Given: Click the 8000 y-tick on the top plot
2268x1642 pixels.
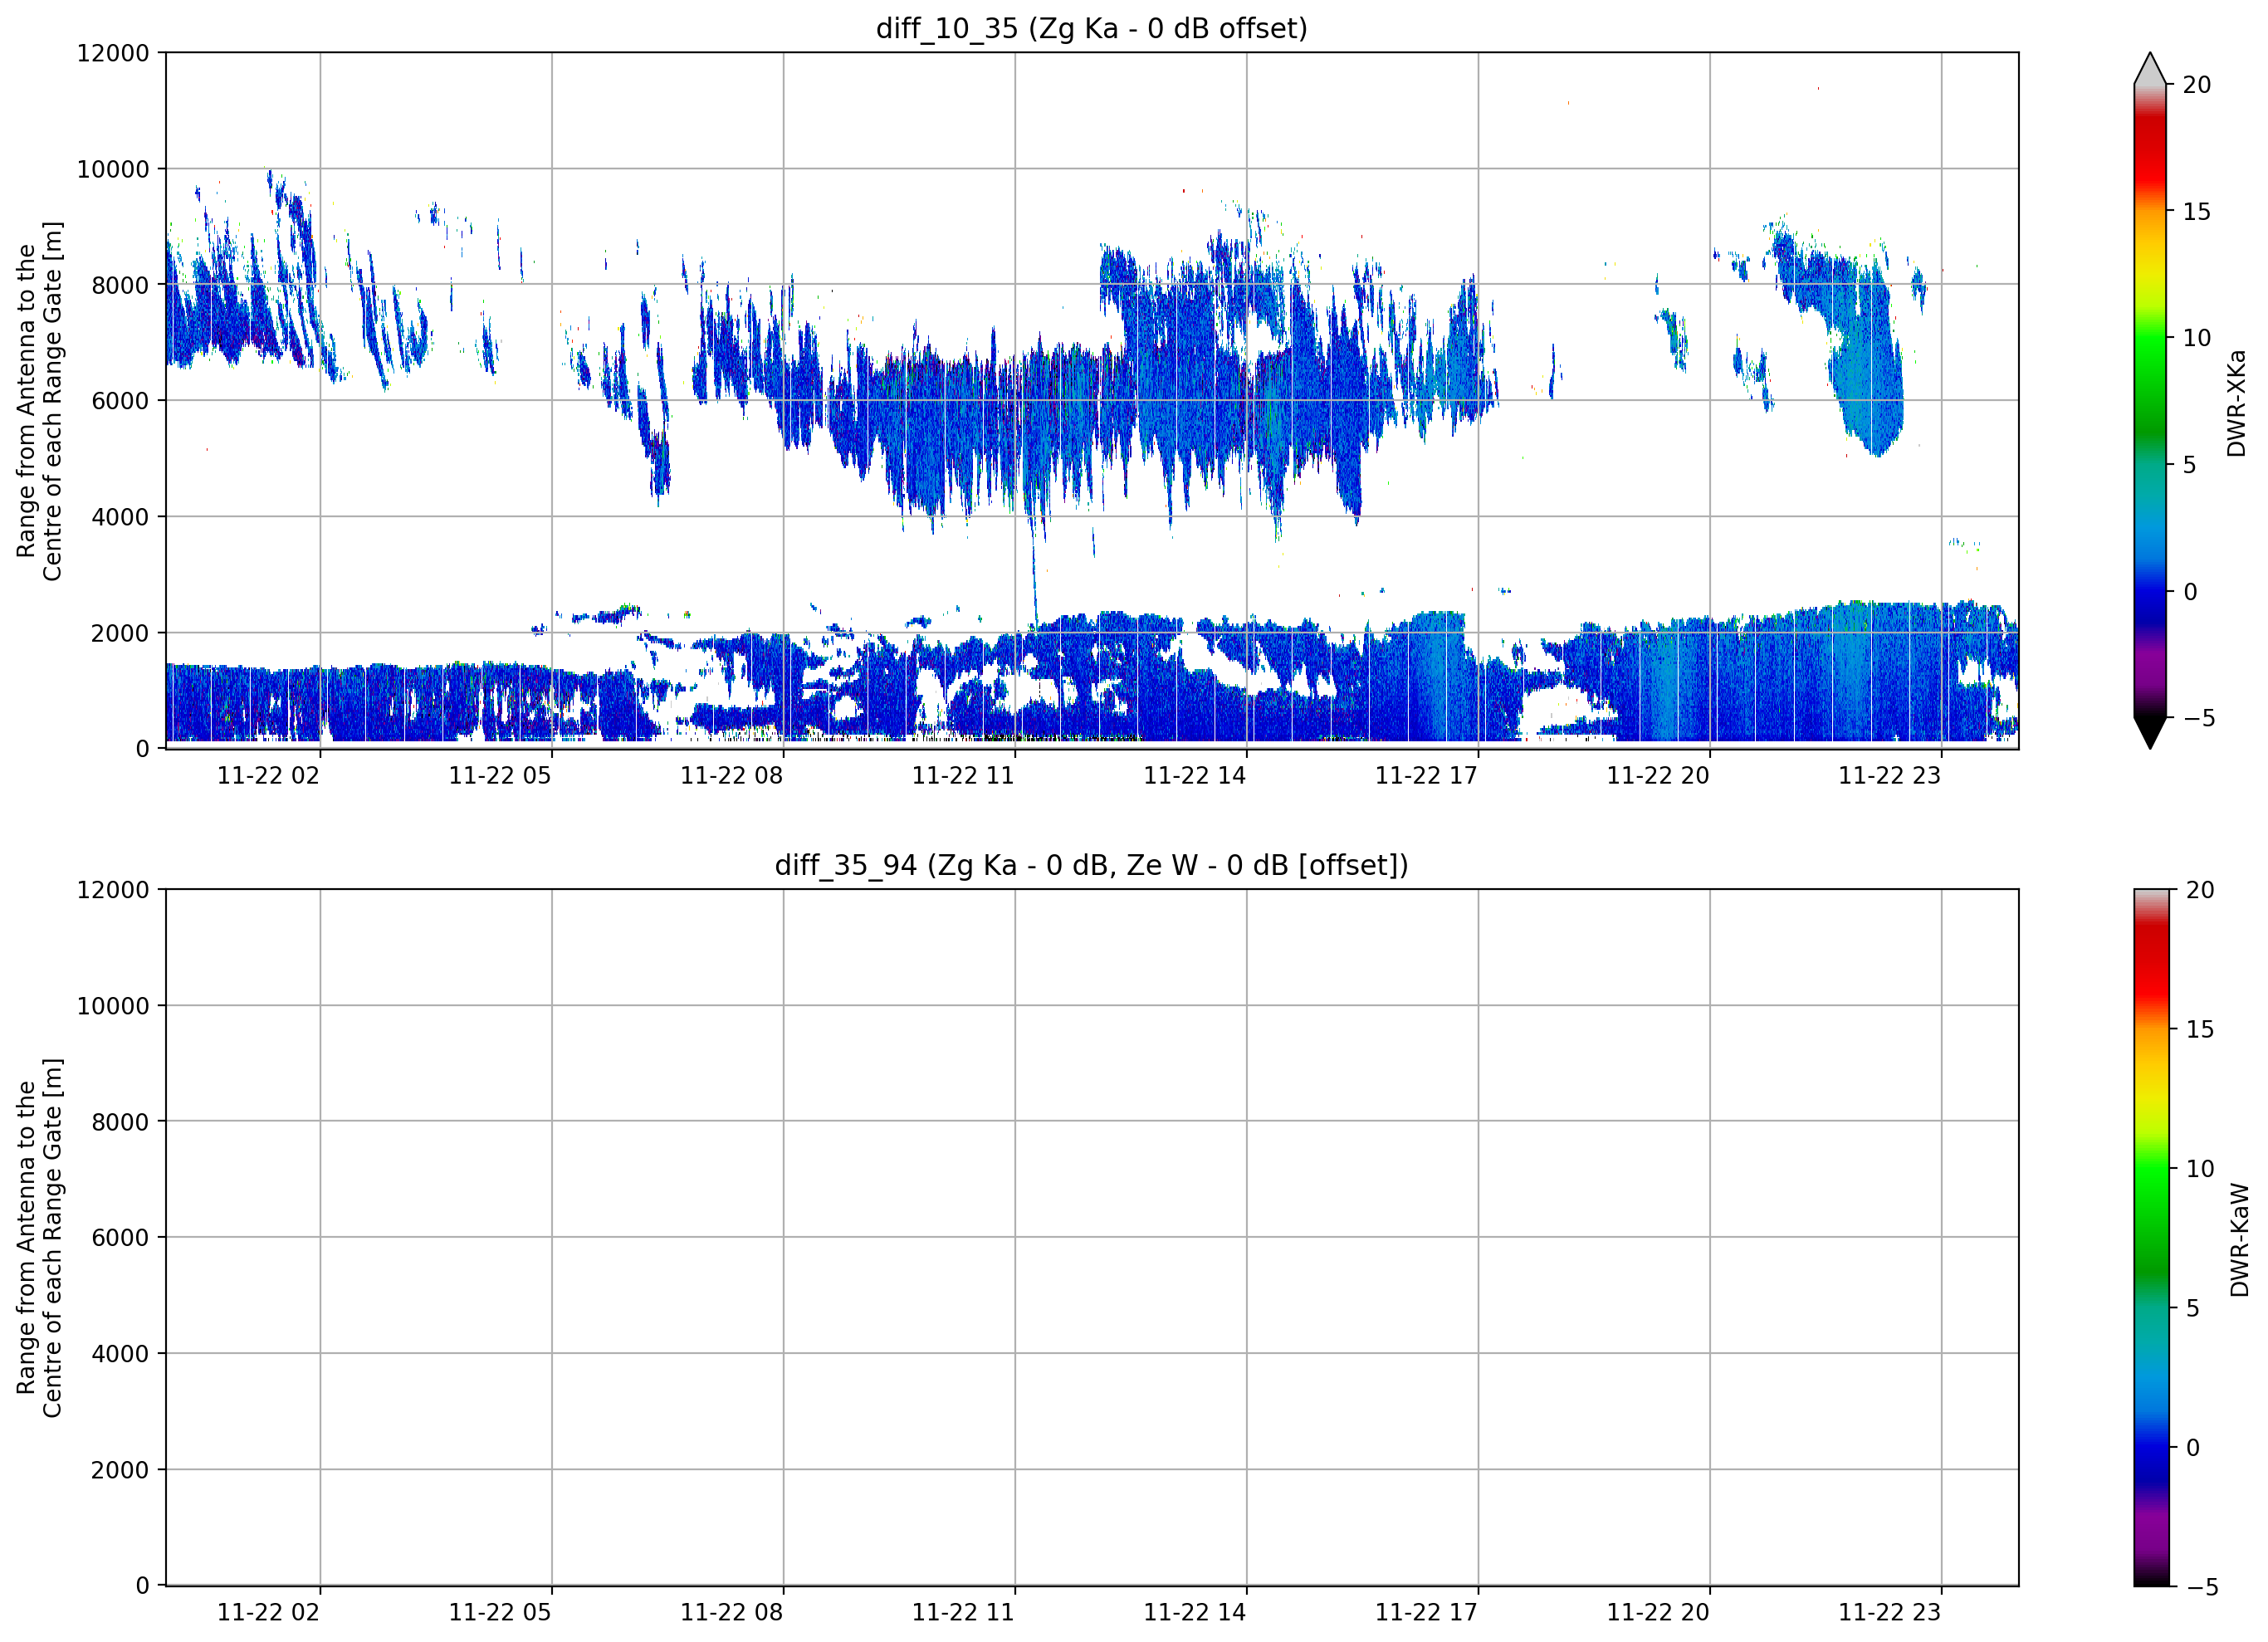Looking at the screenshot, I should click(120, 285).
